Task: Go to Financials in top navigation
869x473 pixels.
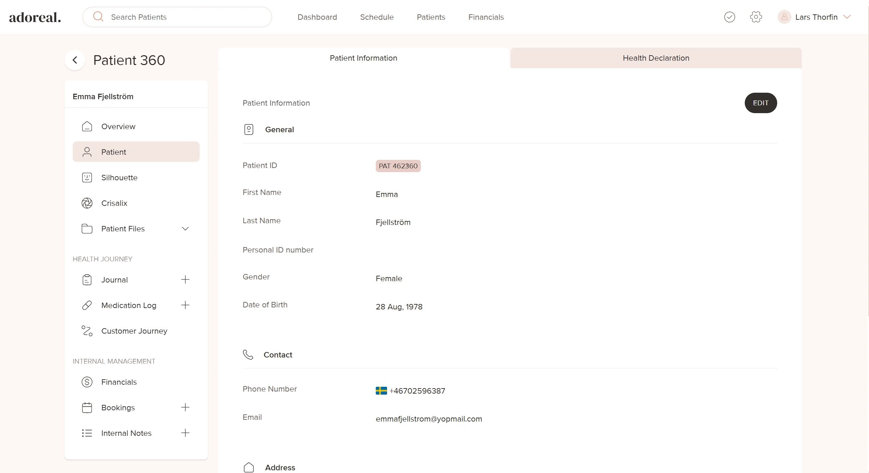Action: tap(486, 17)
